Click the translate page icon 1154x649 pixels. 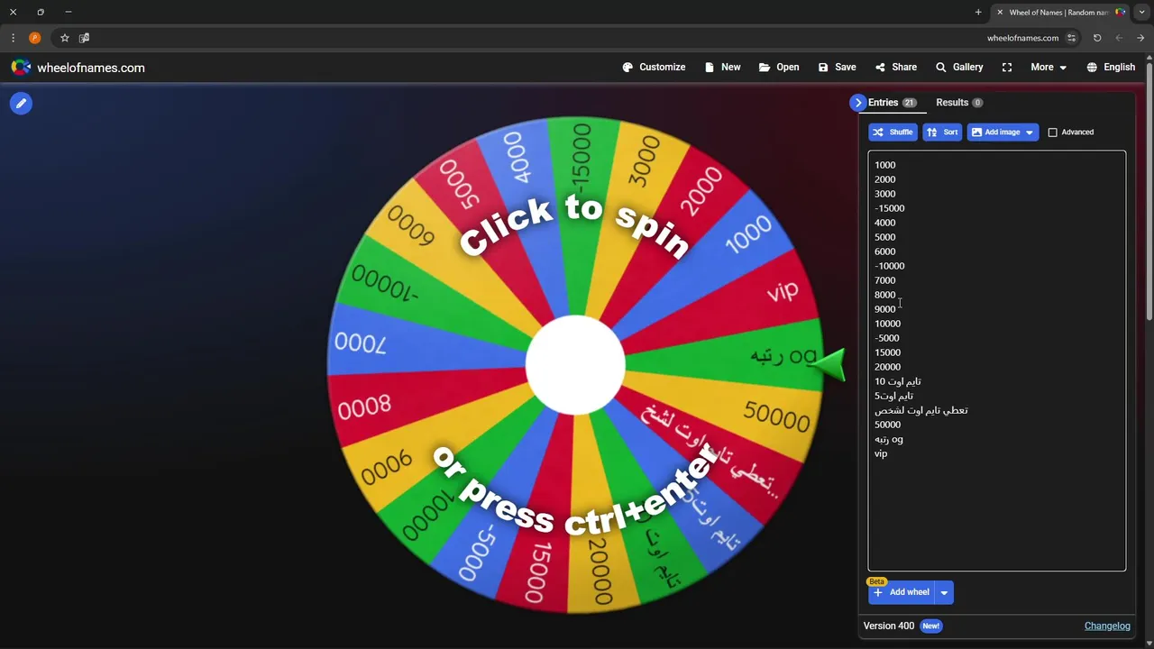point(84,38)
